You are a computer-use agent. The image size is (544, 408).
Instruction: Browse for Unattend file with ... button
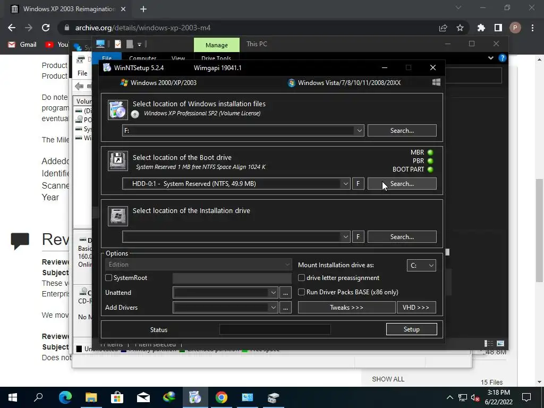285,293
